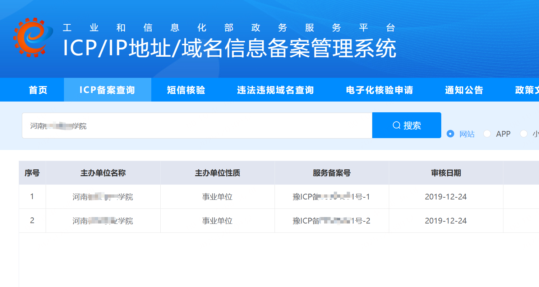The height and width of the screenshot is (287, 539).
Task: Open the 短信核验 menu item
Action: (x=185, y=90)
